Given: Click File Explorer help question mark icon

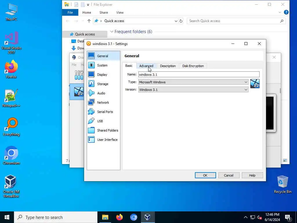Looking at the screenshot, I should pos(286,12).
